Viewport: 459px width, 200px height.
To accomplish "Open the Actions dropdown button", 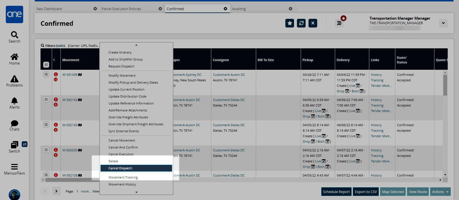I will pos(440,192).
